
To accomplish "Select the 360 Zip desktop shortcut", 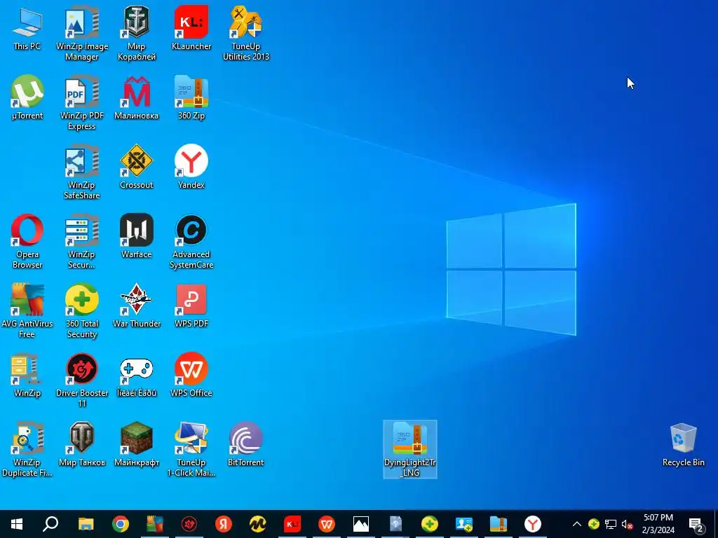I will (191, 97).
